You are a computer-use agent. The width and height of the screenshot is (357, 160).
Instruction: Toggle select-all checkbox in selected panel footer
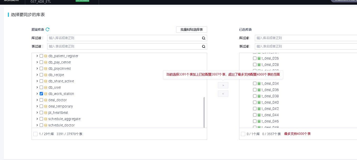tap(243, 134)
